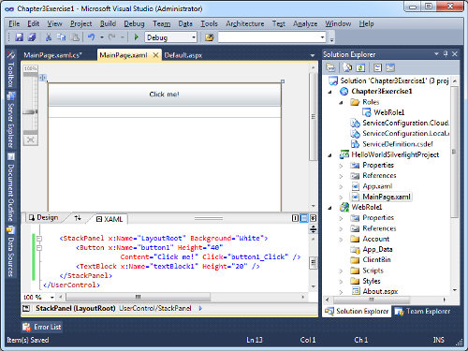Click the XAML view tab
Screen dimensions: 468x351
click(x=110, y=219)
